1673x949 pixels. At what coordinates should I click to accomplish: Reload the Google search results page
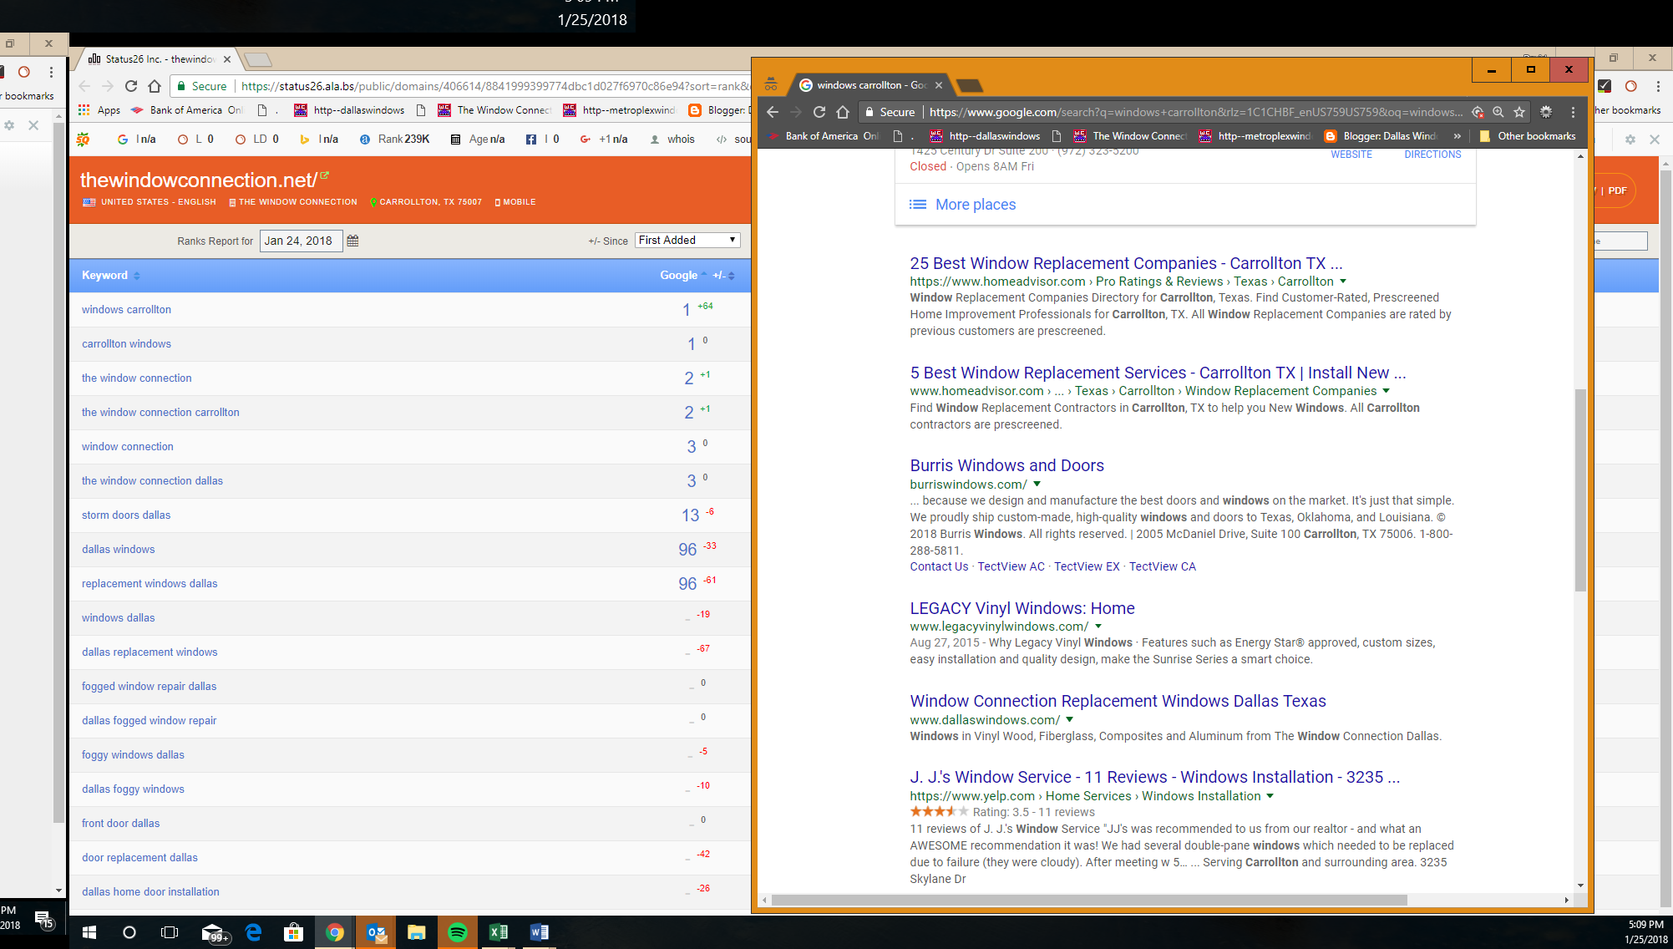click(x=819, y=112)
